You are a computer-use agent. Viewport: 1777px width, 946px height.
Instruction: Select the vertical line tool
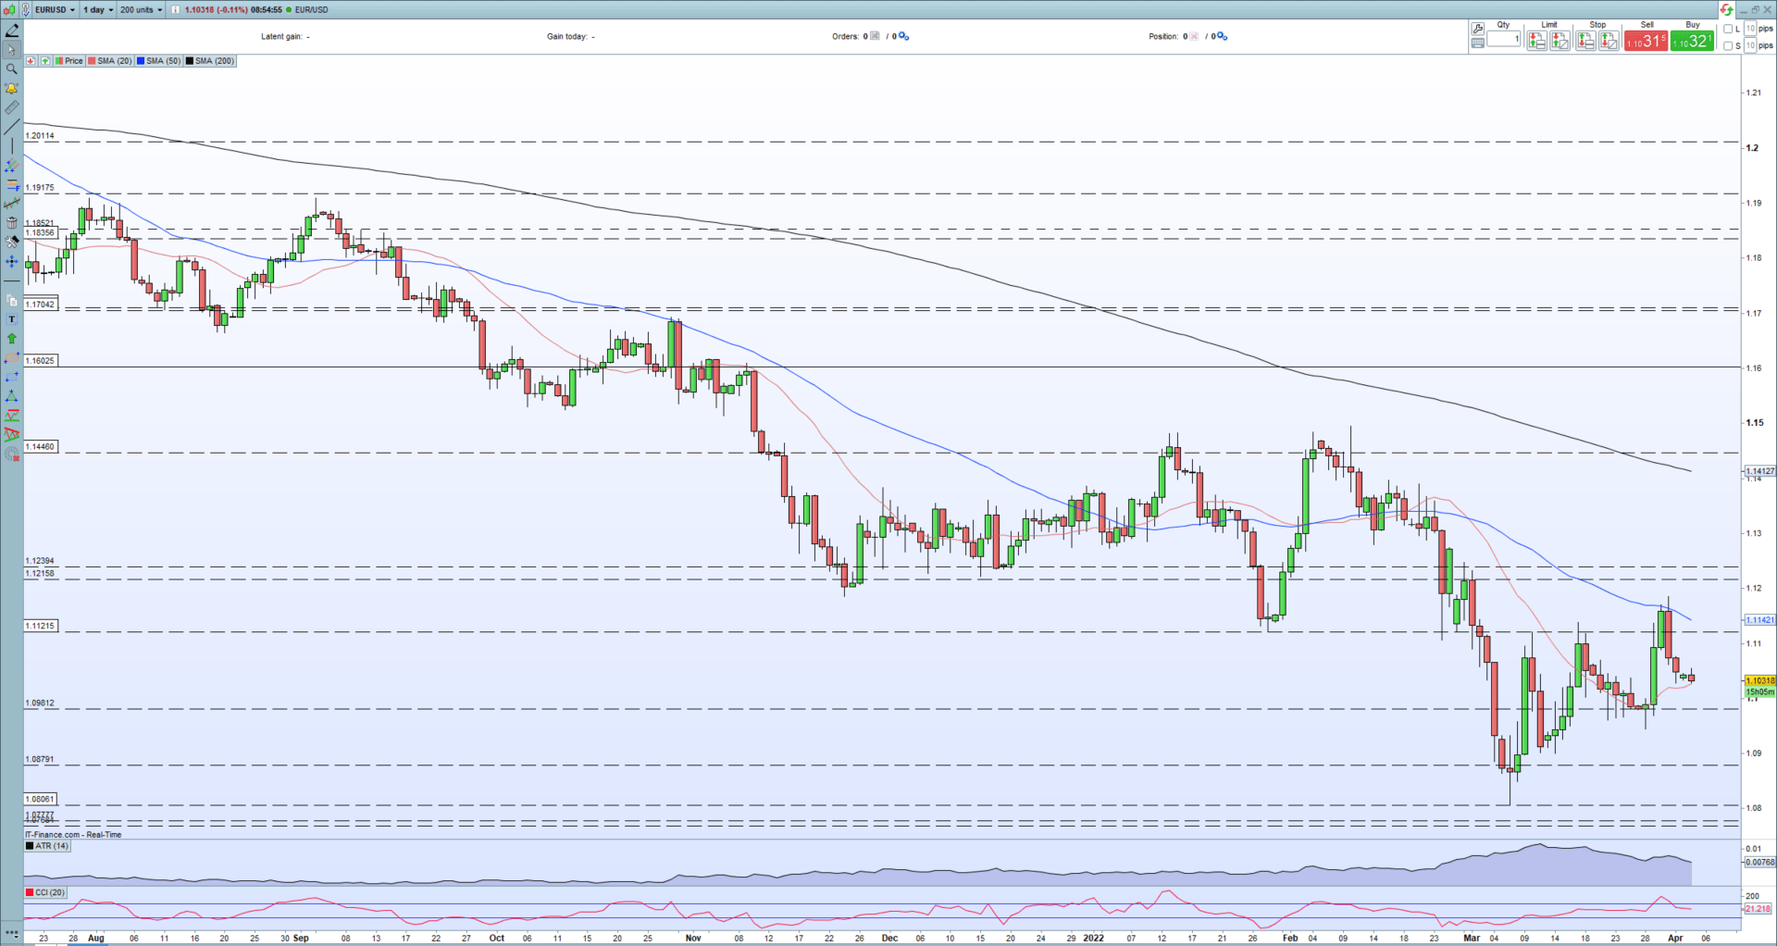12,146
